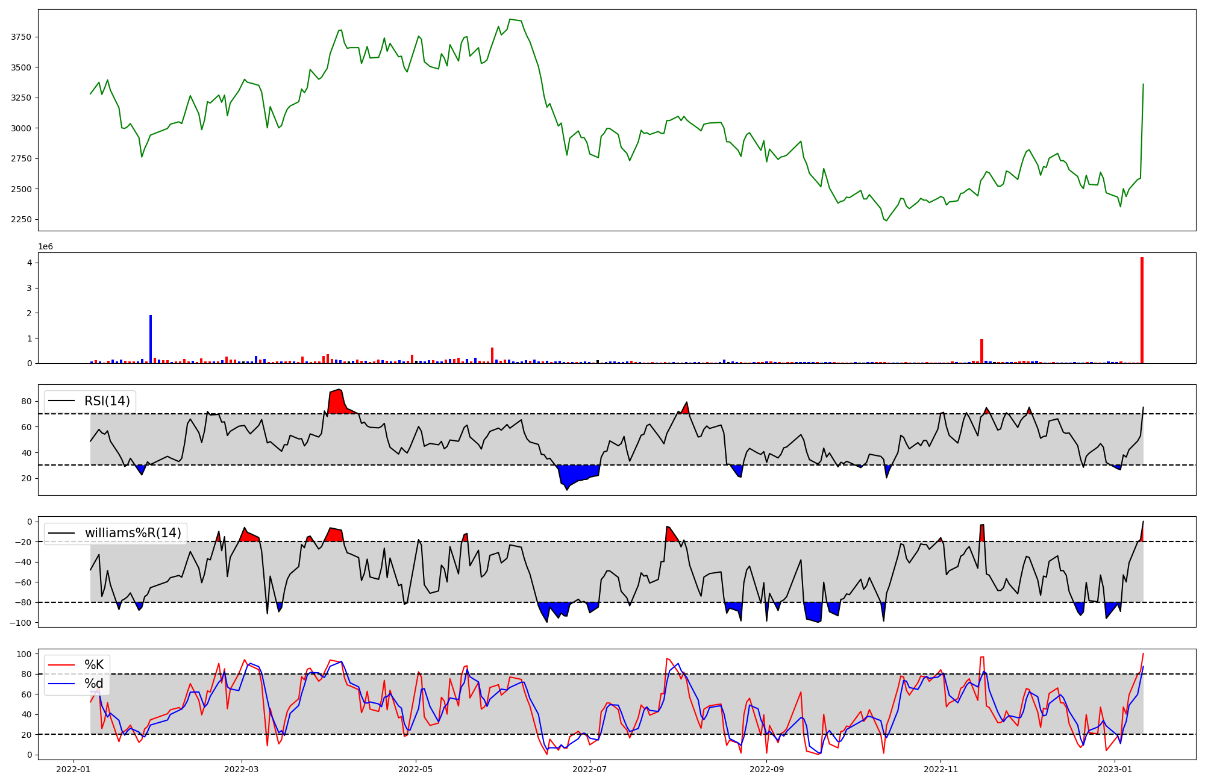The height and width of the screenshot is (783, 1205).
Task: Click the tall blue volume bar near 2 million
Action: 151,340
